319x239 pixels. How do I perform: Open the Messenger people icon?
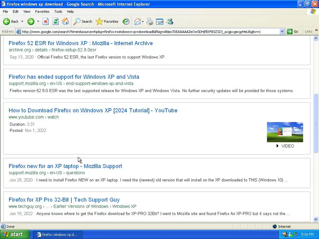click(x=170, y=21)
